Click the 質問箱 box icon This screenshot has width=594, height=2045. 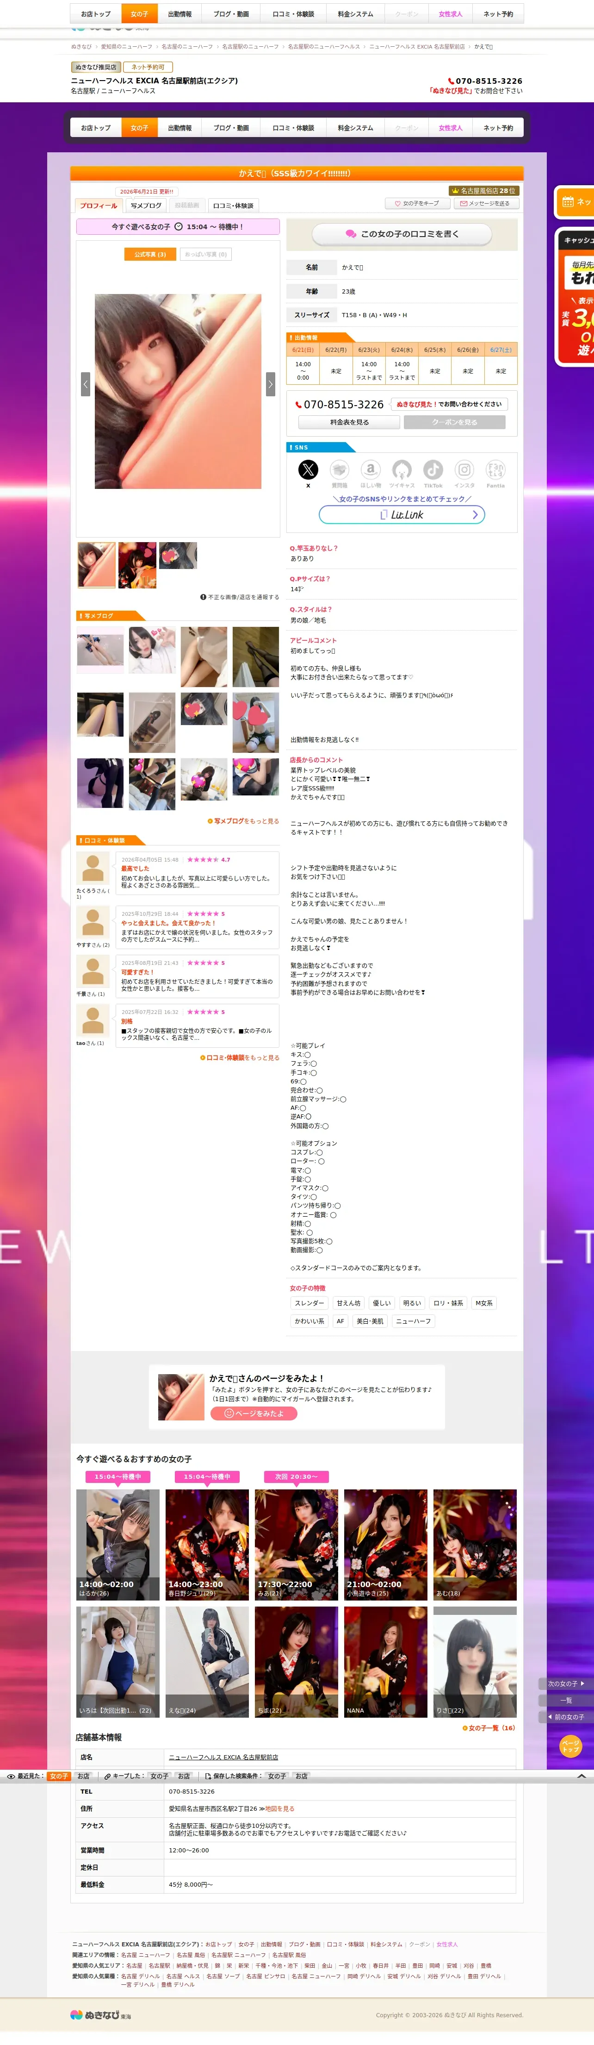[340, 470]
